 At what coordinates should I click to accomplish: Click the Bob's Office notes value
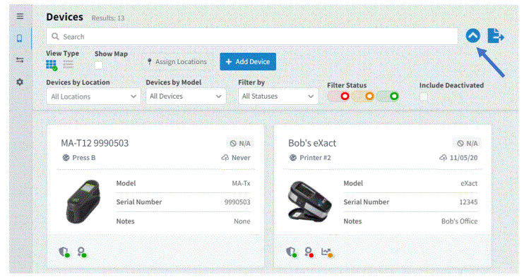click(460, 221)
